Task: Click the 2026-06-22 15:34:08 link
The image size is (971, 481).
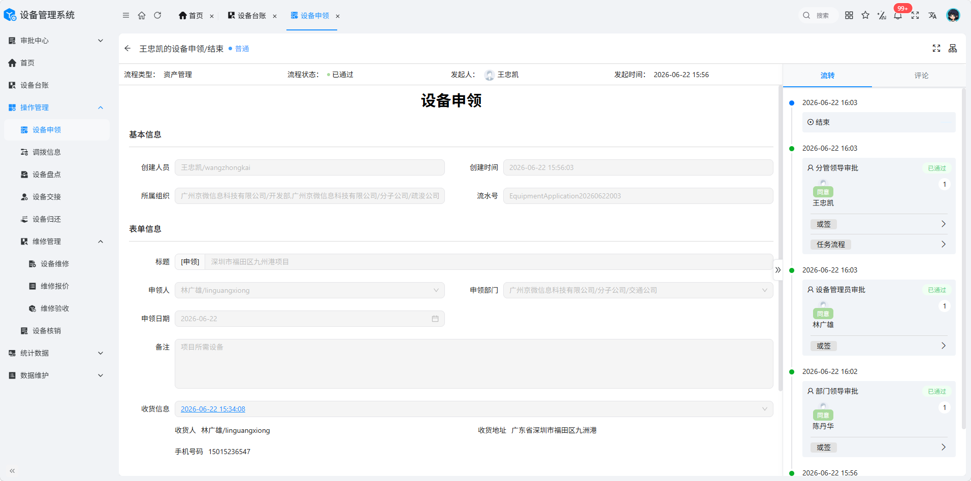Action: tap(213, 409)
